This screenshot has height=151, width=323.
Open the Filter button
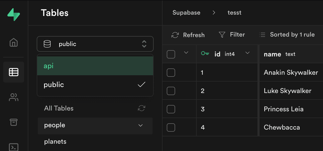click(232, 35)
